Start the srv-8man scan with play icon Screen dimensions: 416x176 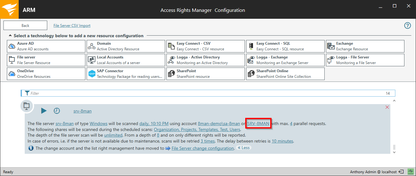pyautogui.click(x=44, y=111)
